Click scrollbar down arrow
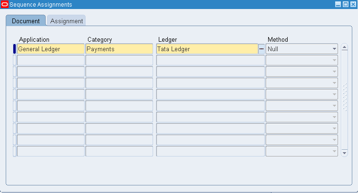Image resolution: width=358 pixels, height=193 pixels. tap(345, 152)
